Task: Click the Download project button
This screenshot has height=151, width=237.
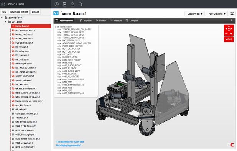Action: pyautogui.click(x=19, y=12)
